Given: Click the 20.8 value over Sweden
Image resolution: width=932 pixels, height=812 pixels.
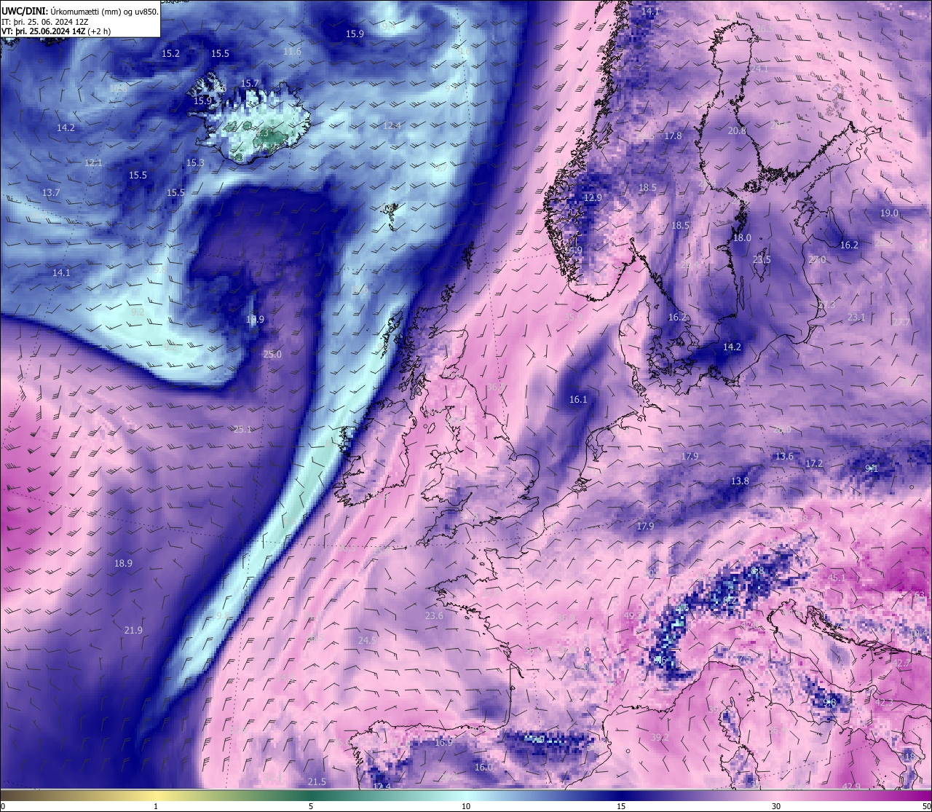Looking at the screenshot, I should pyautogui.click(x=737, y=131).
